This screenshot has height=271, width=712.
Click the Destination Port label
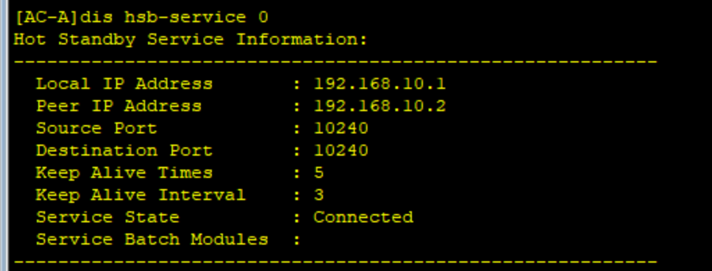click(x=124, y=151)
